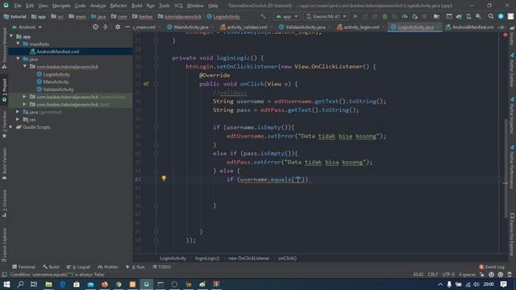
Task: Open the Terminal tool window
Action: (x=23, y=267)
